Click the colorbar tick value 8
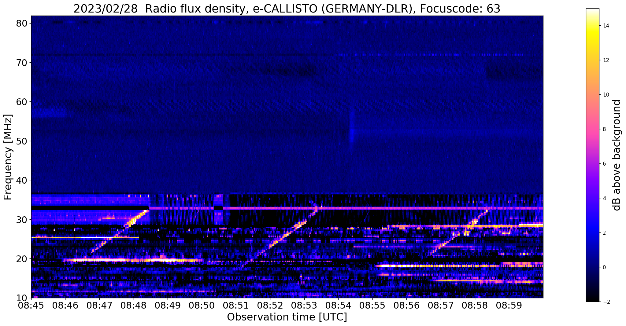 pos(604,129)
